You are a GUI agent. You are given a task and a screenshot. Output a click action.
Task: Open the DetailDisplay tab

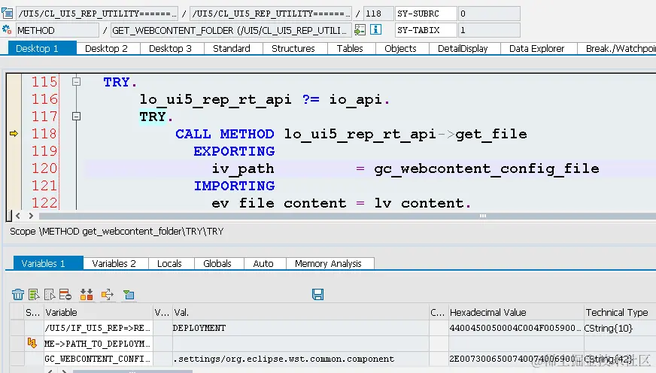pyautogui.click(x=463, y=49)
